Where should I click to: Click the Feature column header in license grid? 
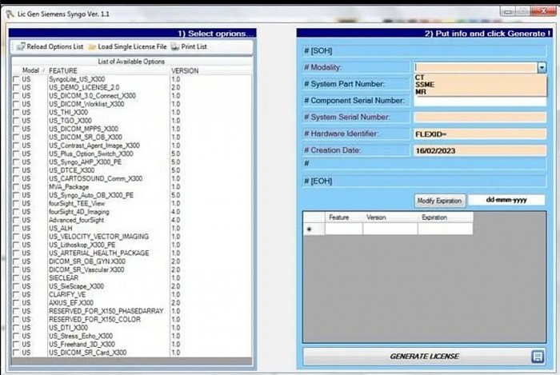pyautogui.click(x=343, y=217)
